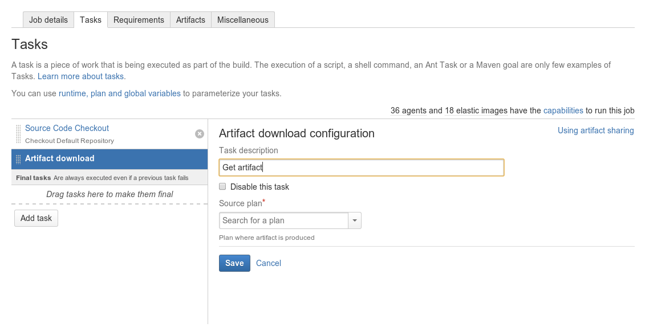Click the Task description text field

[362, 167]
